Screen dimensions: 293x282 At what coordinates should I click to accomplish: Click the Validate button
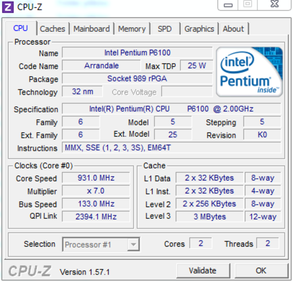(x=203, y=271)
